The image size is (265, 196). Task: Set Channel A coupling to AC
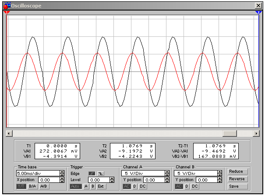pyautogui.click(x=127, y=186)
